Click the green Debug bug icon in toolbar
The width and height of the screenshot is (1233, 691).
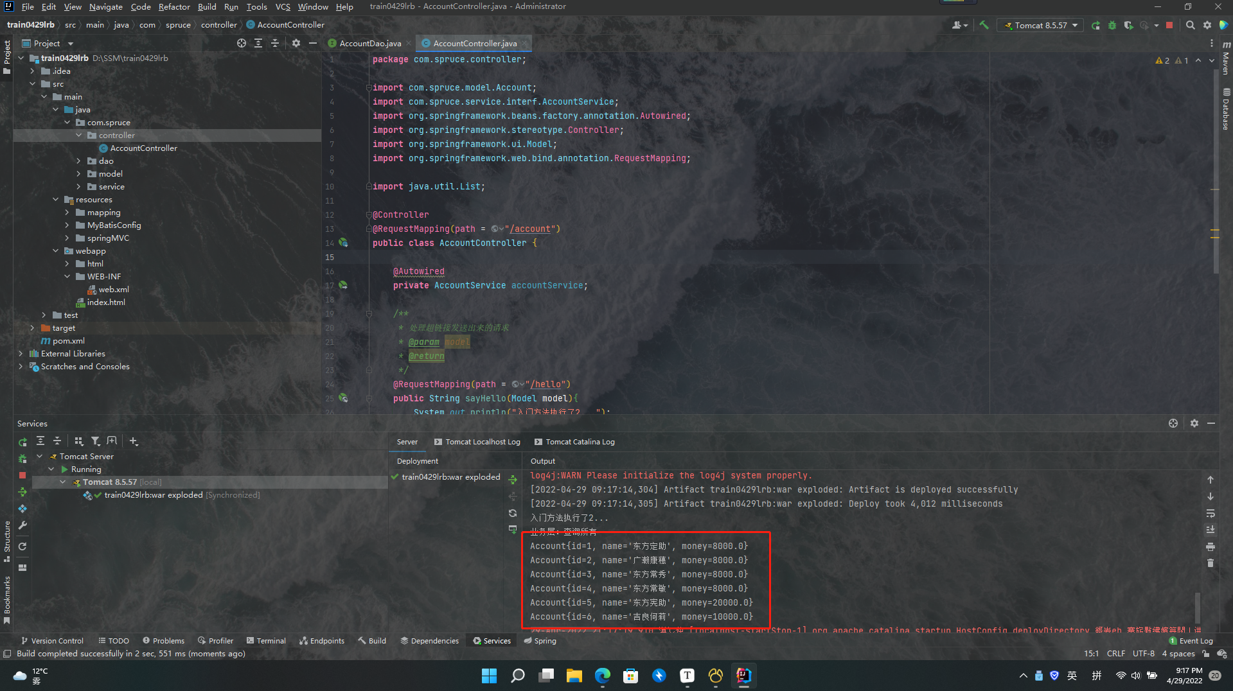point(1112,25)
